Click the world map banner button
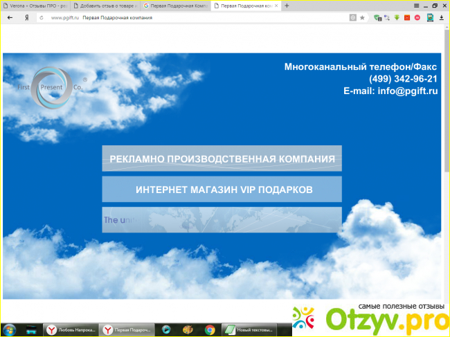Screen dimensions: 450x337 coord(222,220)
